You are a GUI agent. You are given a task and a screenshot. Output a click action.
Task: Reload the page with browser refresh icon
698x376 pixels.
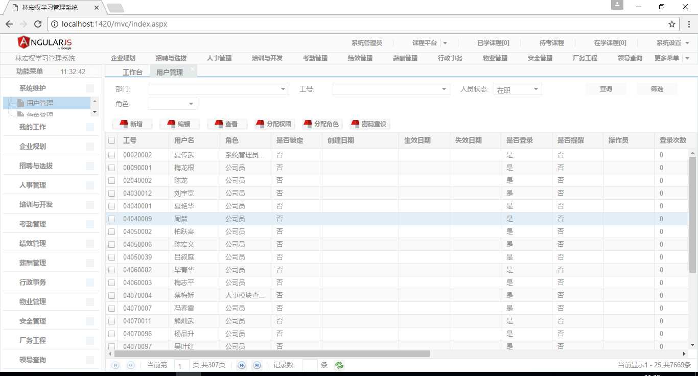click(x=38, y=24)
